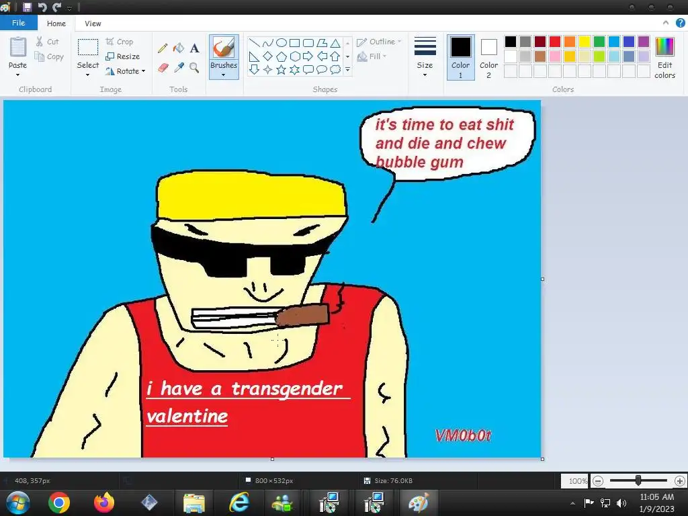
Task: Activate the Color 1 selector
Action: pyautogui.click(x=461, y=58)
